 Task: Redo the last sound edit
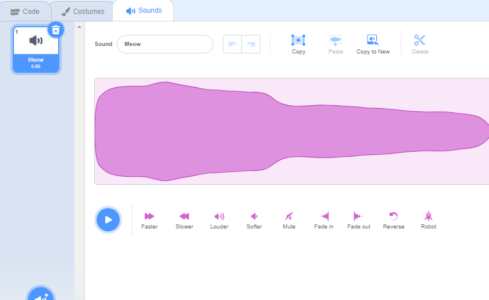pos(251,44)
